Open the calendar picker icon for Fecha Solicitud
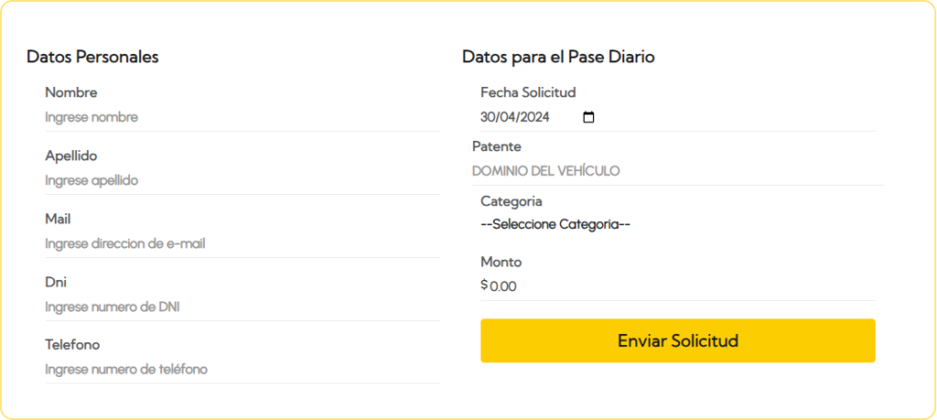The height and width of the screenshot is (420, 937). [x=588, y=117]
